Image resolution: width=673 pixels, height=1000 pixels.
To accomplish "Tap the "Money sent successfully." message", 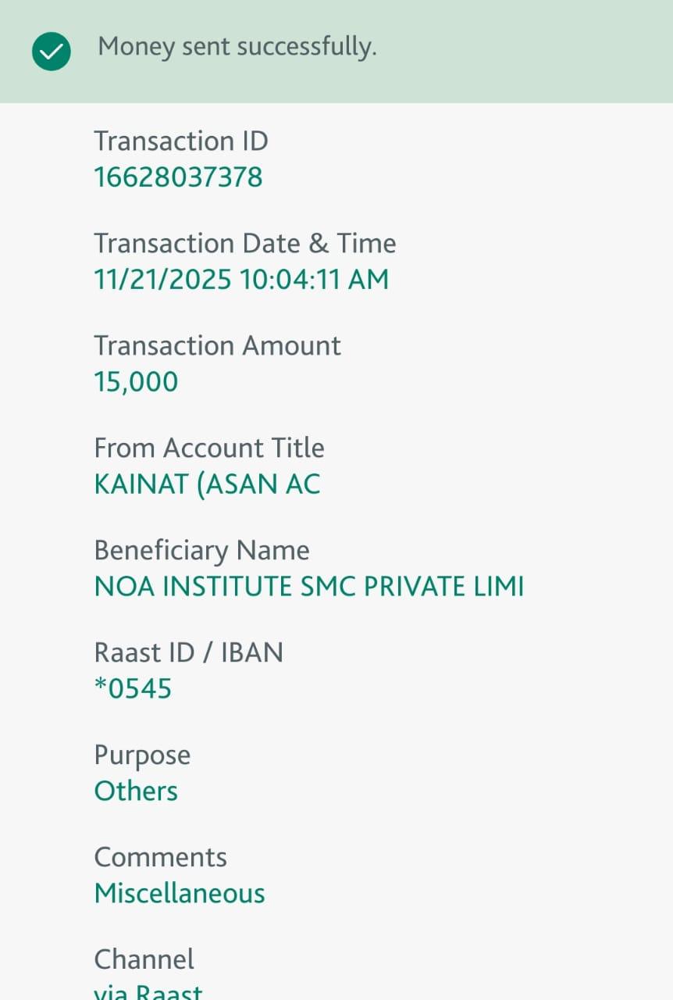I will coord(237,47).
